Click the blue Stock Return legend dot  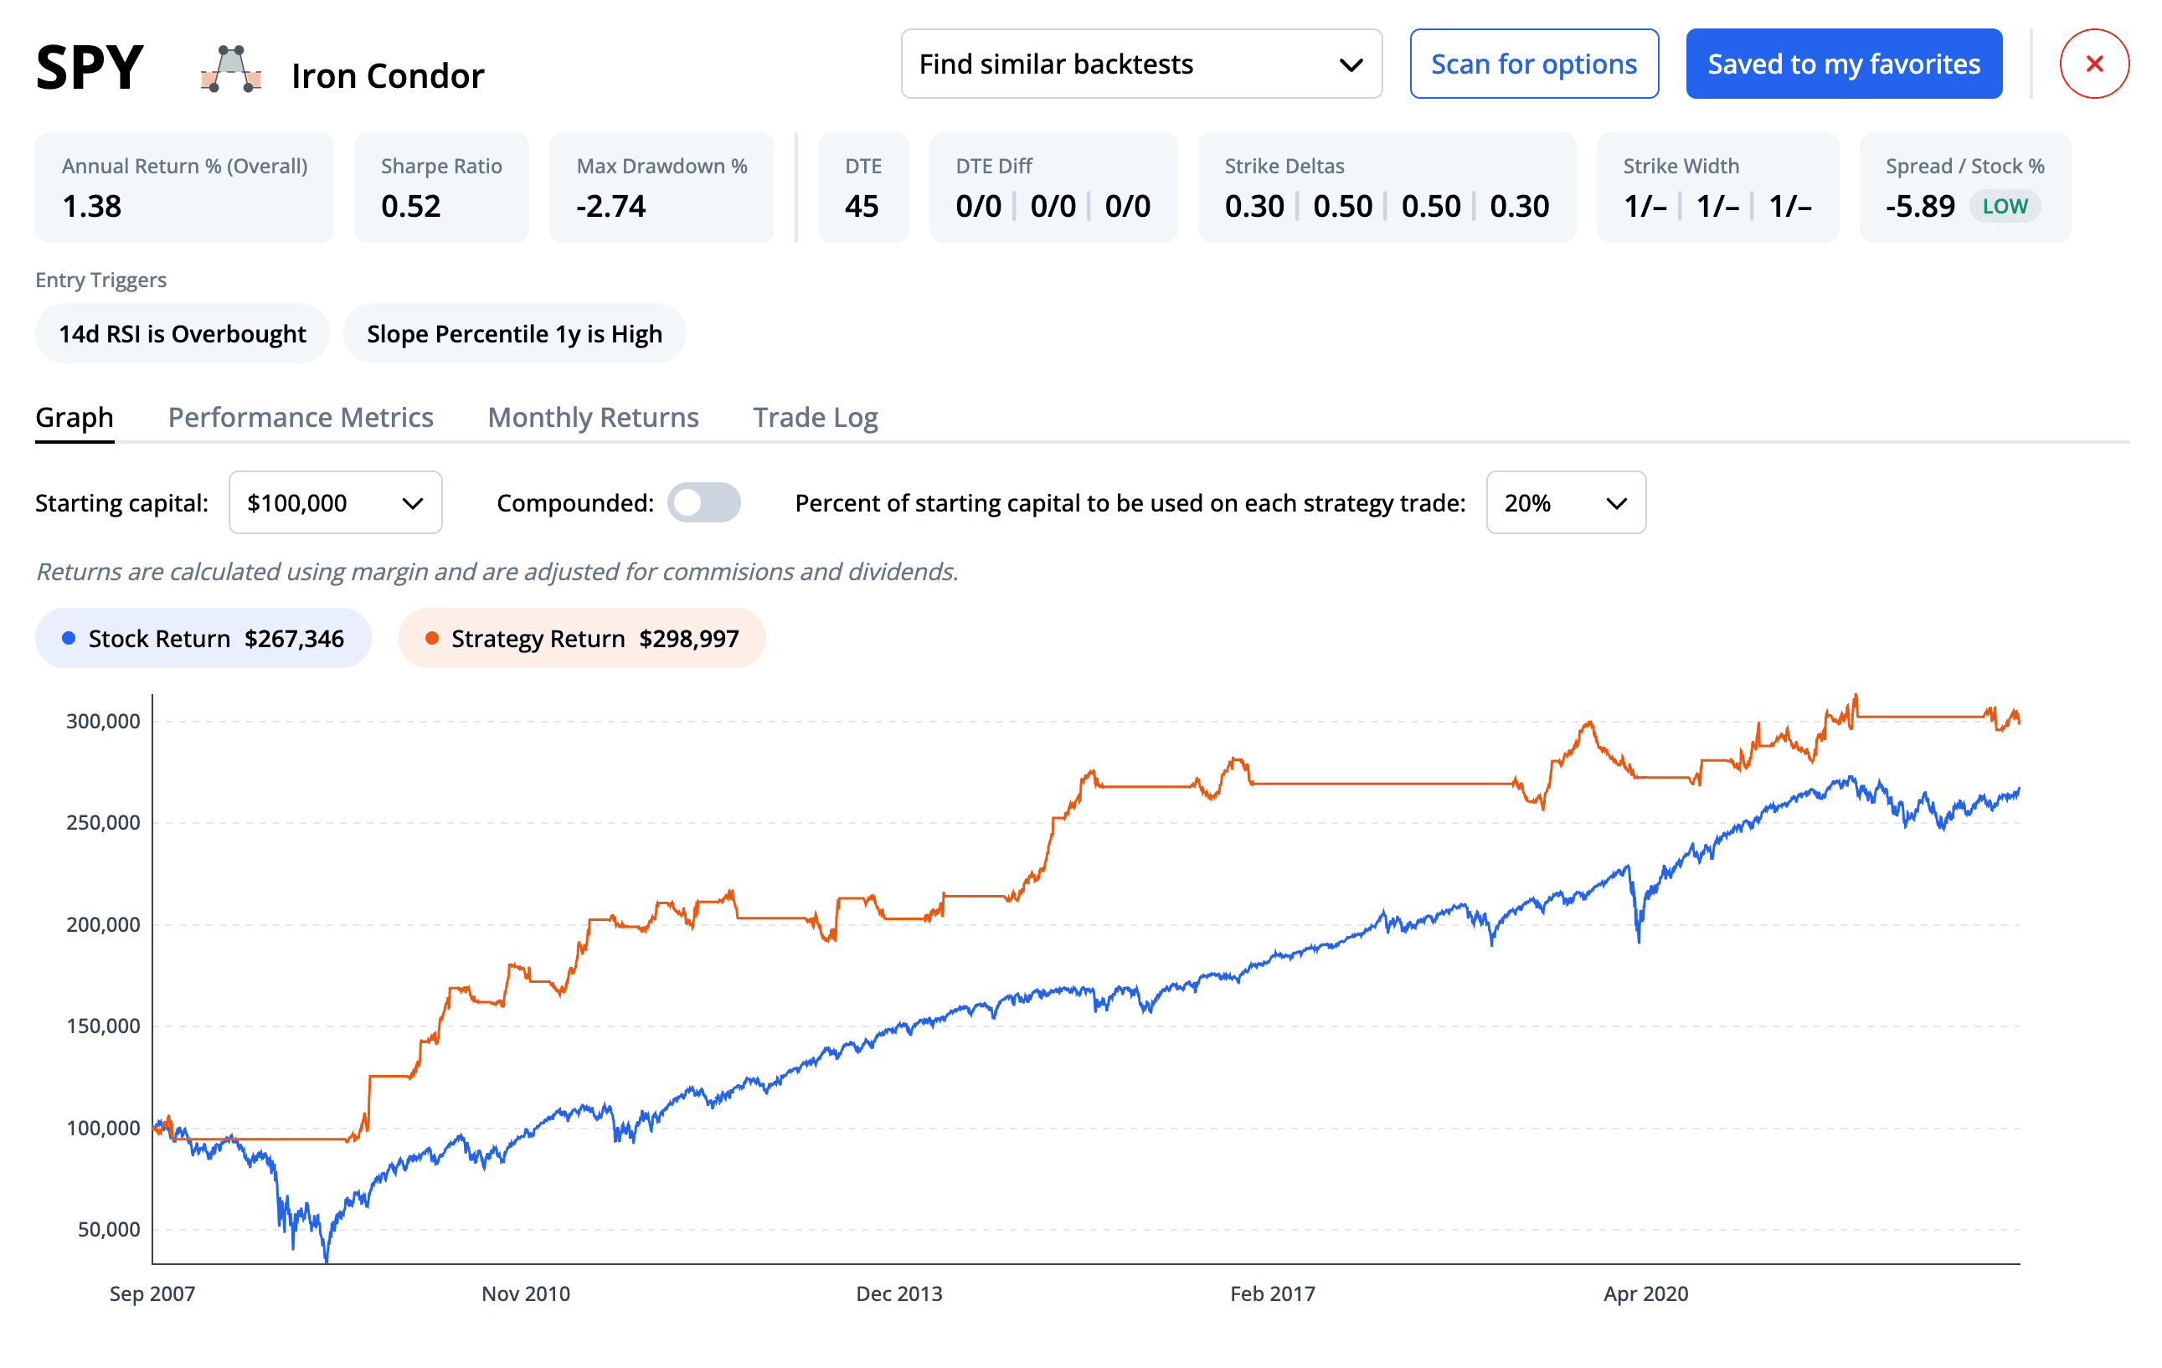[x=66, y=638]
